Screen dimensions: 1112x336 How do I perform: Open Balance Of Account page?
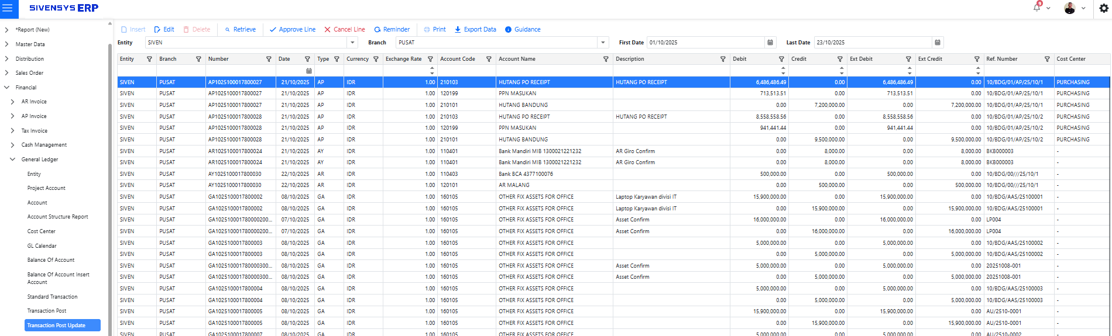51,260
